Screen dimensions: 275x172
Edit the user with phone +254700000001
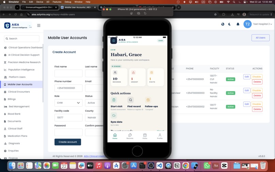(247, 77)
